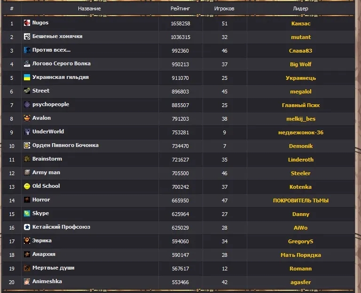The image size is (361, 293).
Task: Open leader profile Kotenka
Action: tap(300, 187)
